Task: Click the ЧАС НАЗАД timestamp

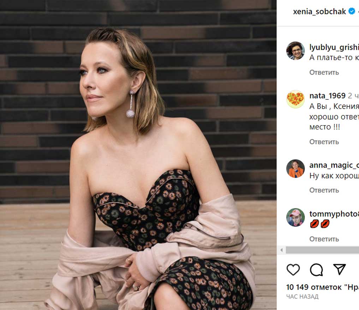Action: coord(302,297)
